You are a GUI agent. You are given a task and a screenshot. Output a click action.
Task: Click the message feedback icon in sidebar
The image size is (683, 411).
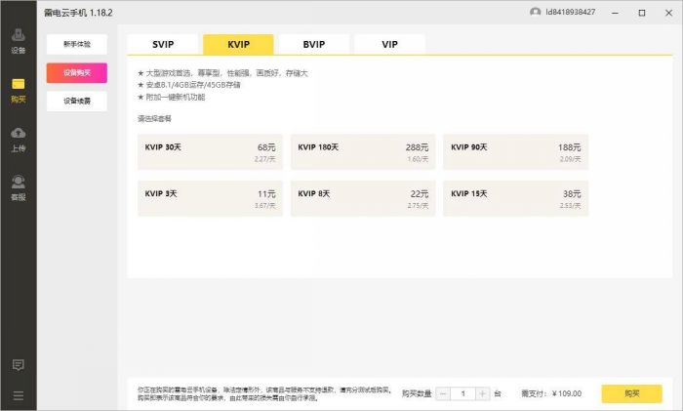click(18, 364)
